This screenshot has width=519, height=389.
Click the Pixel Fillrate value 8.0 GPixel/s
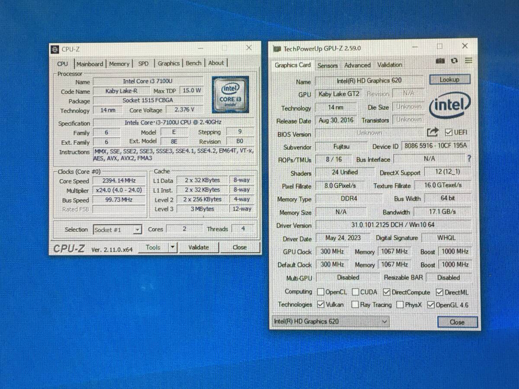pyautogui.click(x=340, y=186)
